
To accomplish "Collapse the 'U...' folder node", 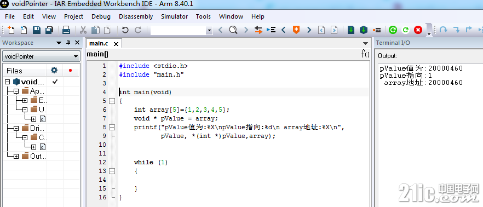I will [25, 110].
